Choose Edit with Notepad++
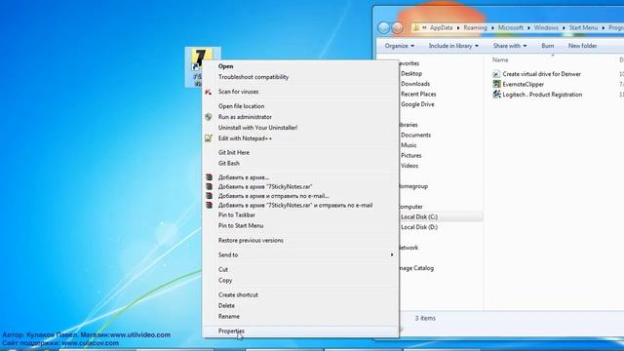The width and height of the screenshot is (624, 351). (x=245, y=138)
